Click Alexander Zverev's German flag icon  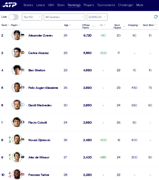(23, 35)
